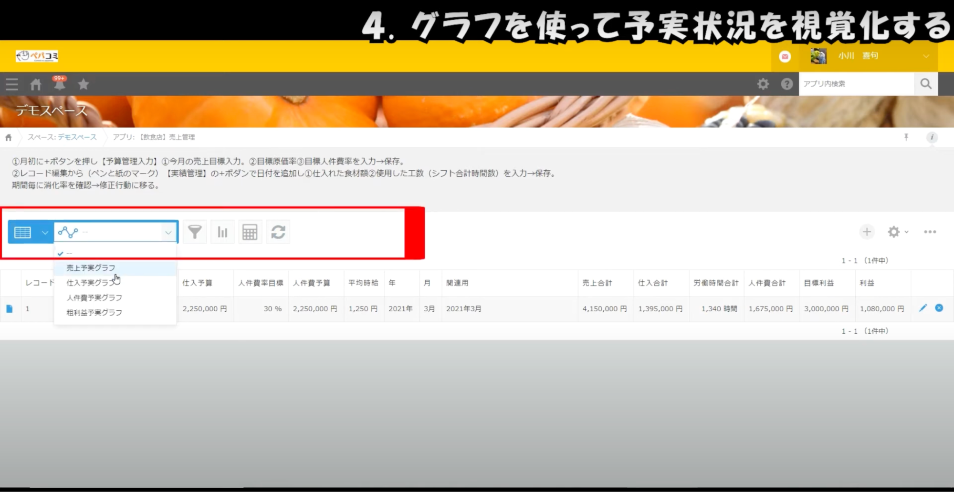
Task: Select 売上予実グラフ from the list
Action: (x=91, y=268)
